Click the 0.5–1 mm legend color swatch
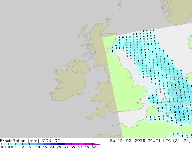The height and width of the screenshot is (148, 192). (12, 144)
